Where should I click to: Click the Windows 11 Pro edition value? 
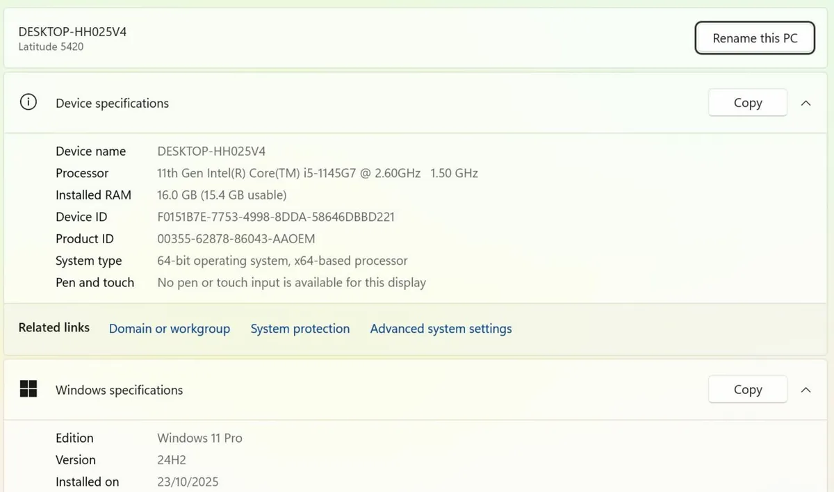(199, 438)
